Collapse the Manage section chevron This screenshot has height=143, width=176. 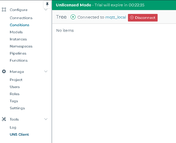pyautogui.click(x=46, y=71)
